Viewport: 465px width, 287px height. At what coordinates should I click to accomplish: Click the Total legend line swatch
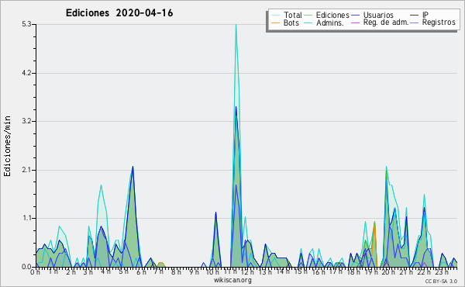pos(275,16)
